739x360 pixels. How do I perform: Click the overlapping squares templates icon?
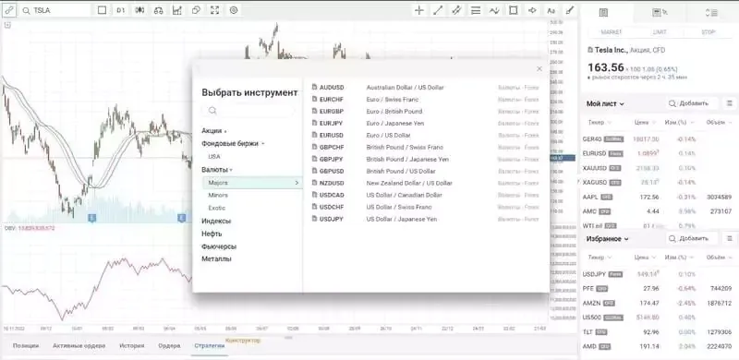coord(196,10)
